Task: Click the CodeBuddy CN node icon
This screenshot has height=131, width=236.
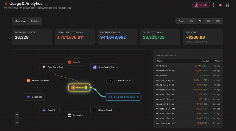Action: pyautogui.click(x=95, y=67)
